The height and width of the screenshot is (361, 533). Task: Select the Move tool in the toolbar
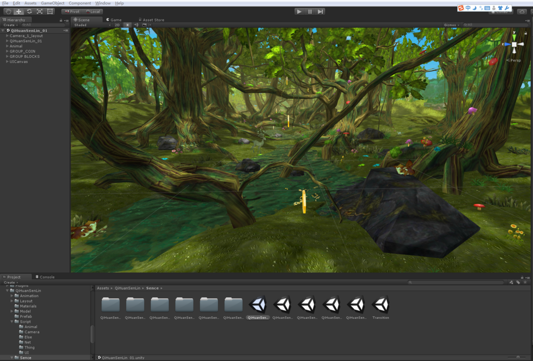coord(19,12)
